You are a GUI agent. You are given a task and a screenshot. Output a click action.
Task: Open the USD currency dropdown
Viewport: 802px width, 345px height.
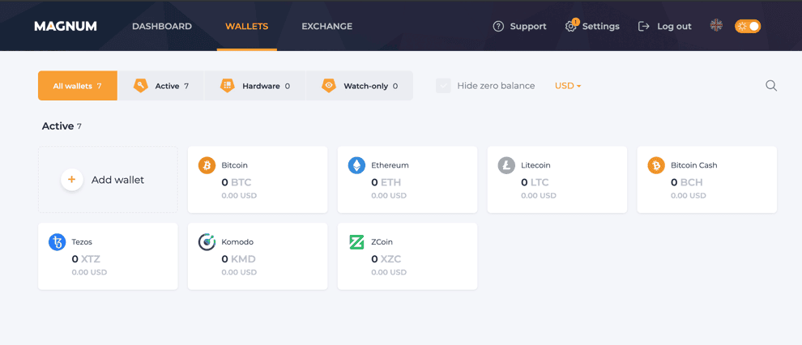[568, 86]
